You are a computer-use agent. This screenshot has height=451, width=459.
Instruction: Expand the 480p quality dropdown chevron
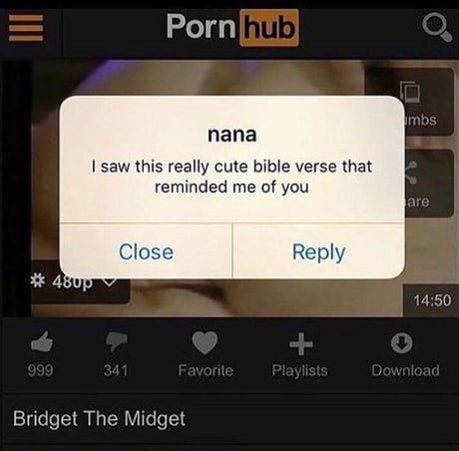[109, 282]
